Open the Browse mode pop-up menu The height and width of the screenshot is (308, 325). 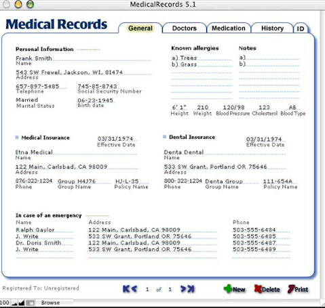pyautogui.click(x=50, y=303)
